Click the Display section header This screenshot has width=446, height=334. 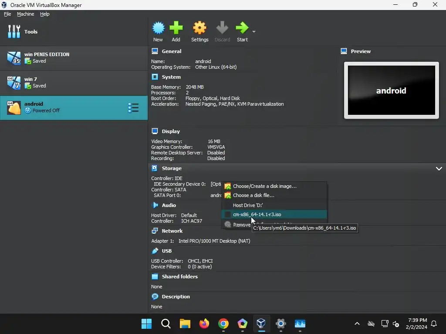(x=171, y=131)
